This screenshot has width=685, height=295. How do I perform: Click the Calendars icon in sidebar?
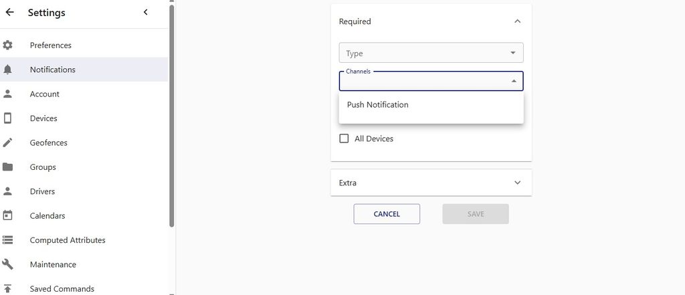[8, 216]
